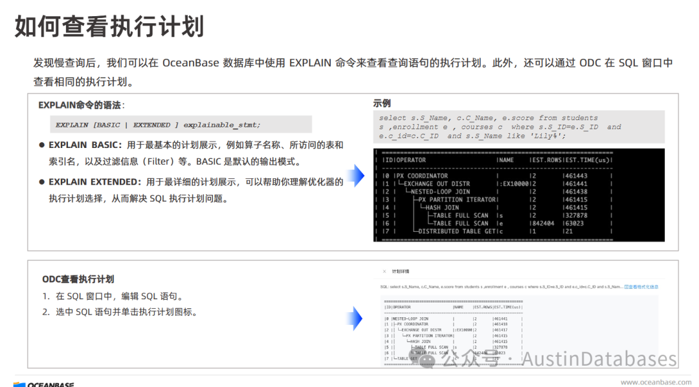Click the value 461418 in the 计划详情 panel

tap(500, 324)
